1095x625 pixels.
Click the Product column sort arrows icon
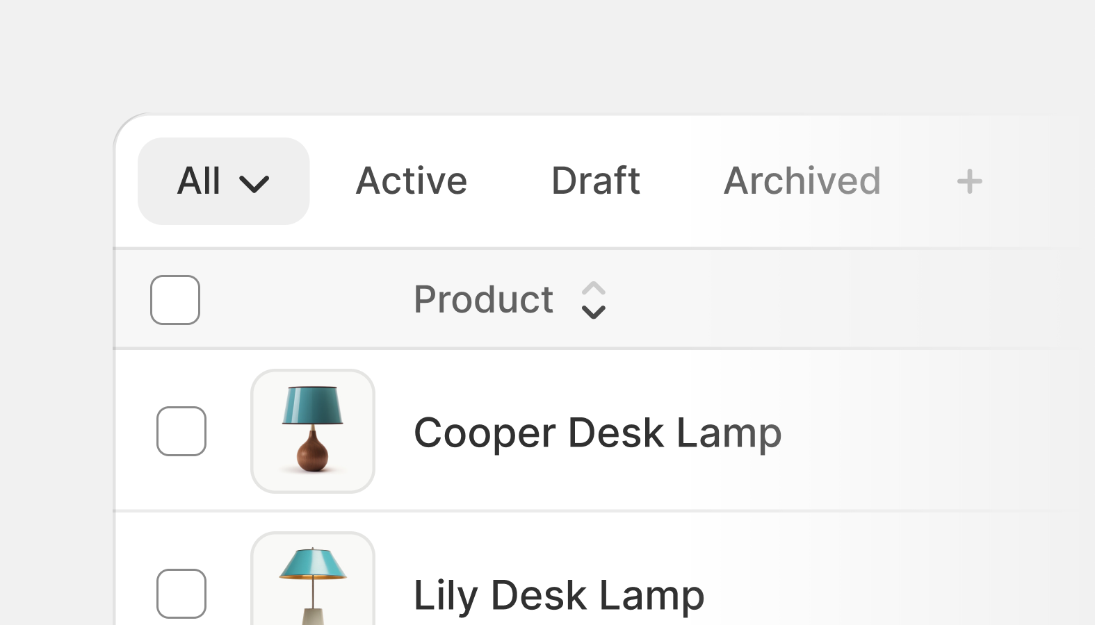[x=593, y=300]
